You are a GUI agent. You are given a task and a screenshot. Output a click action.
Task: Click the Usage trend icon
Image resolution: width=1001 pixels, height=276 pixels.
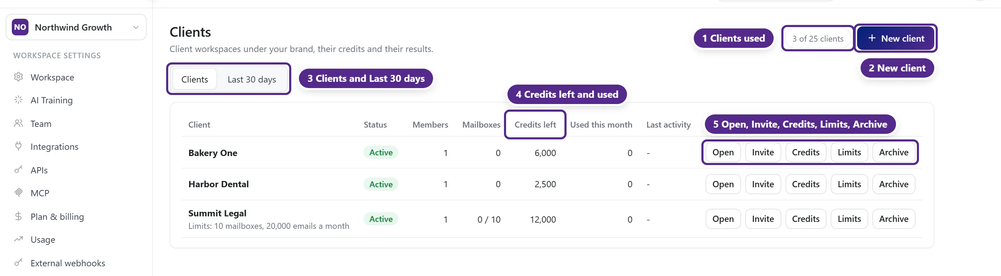18,239
